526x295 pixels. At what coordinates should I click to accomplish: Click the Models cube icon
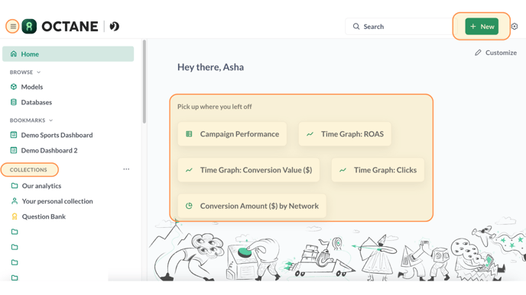tap(14, 87)
